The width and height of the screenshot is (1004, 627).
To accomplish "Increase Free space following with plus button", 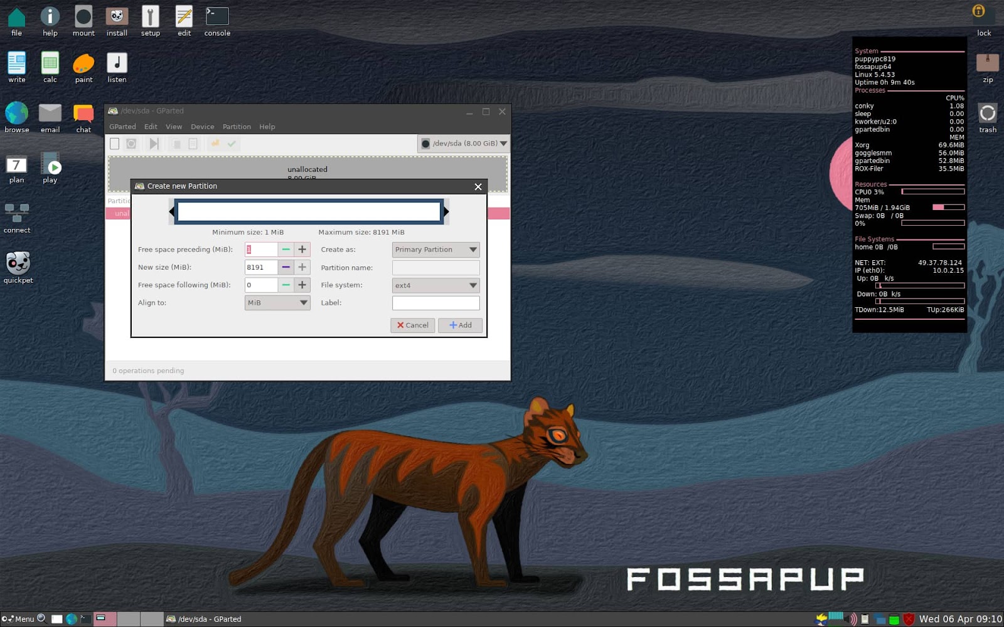I will 302,285.
